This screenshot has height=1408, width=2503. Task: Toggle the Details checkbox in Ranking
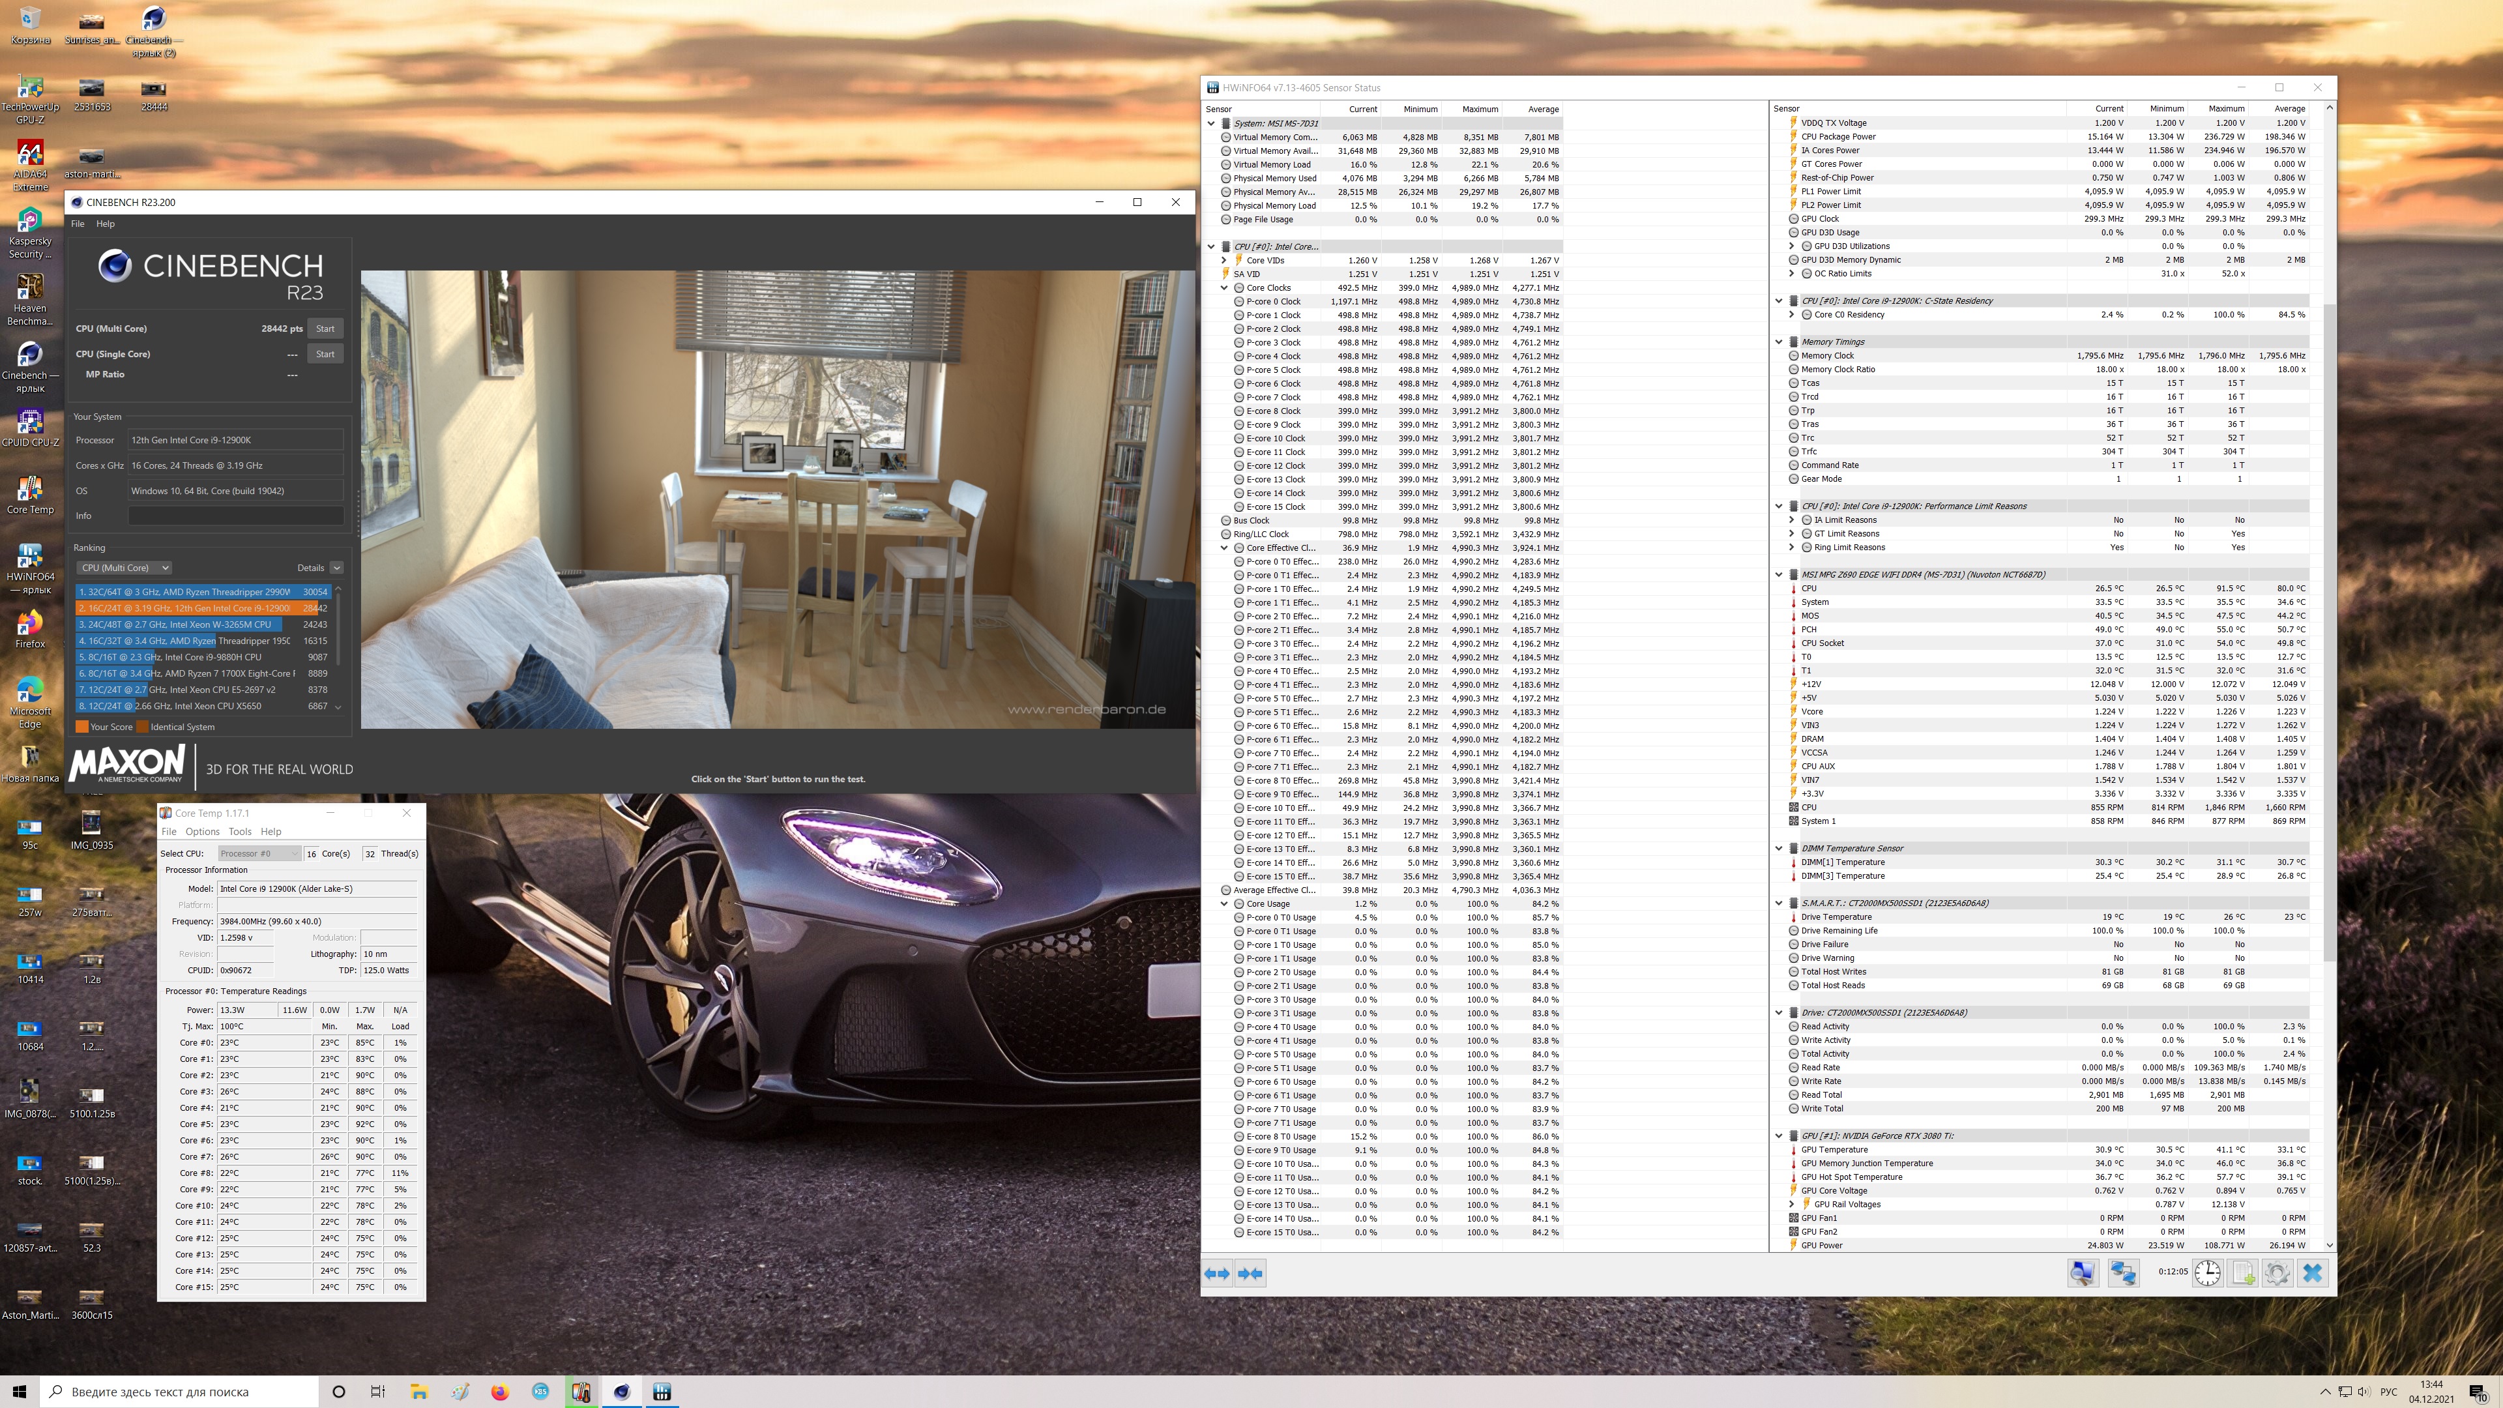pyautogui.click(x=336, y=568)
